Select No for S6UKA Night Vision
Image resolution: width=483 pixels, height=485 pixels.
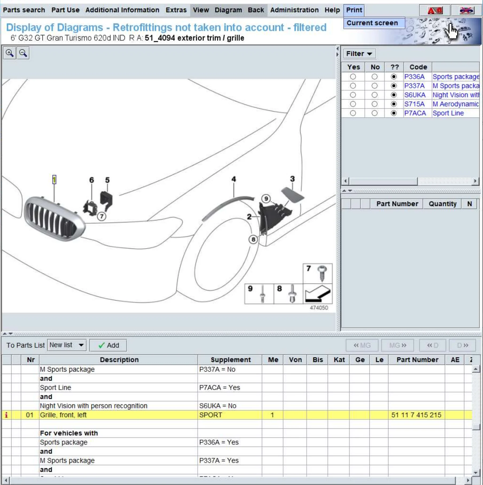click(374, 95)
